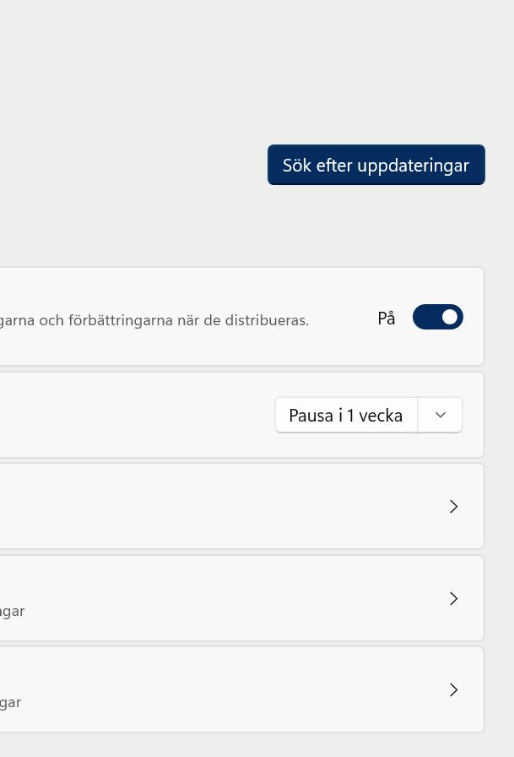This screenshot has height=757, width=514.
Task: Click the 'vecka' text in the pause button
Action: (381, 416)
